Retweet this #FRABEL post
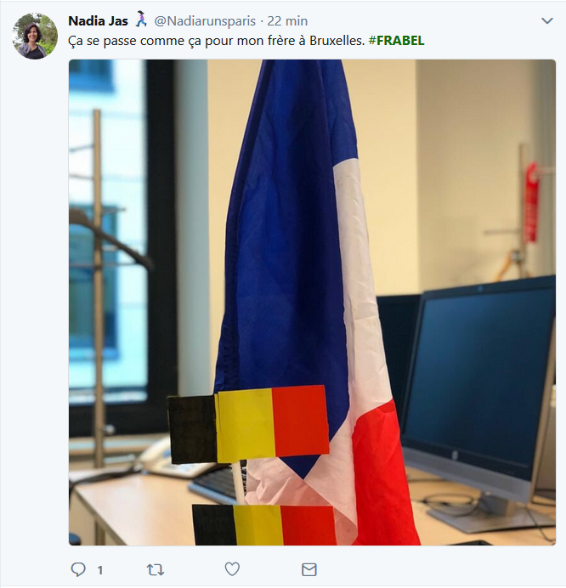This screenshot has width=566, height=588. click(x=155, y=570)
